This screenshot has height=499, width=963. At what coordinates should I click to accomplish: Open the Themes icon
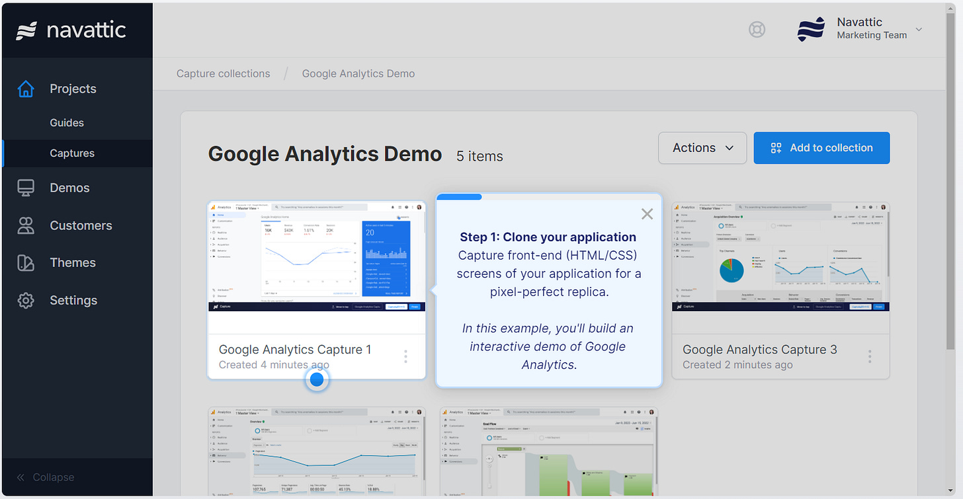point(26,262)
